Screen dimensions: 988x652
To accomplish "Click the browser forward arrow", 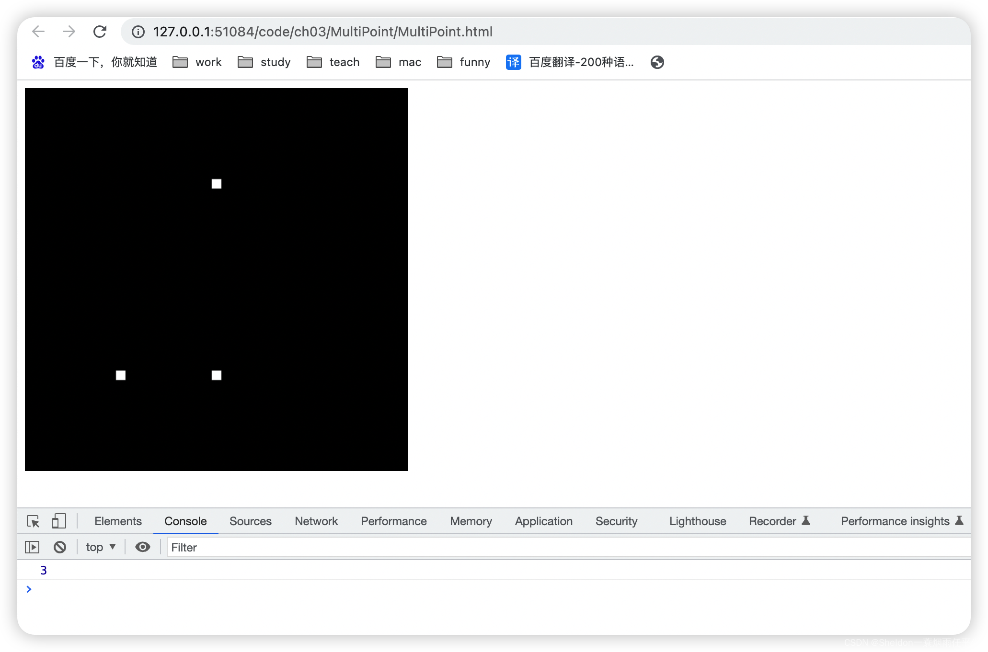I will pyautogui.click(x=69, y=32).
